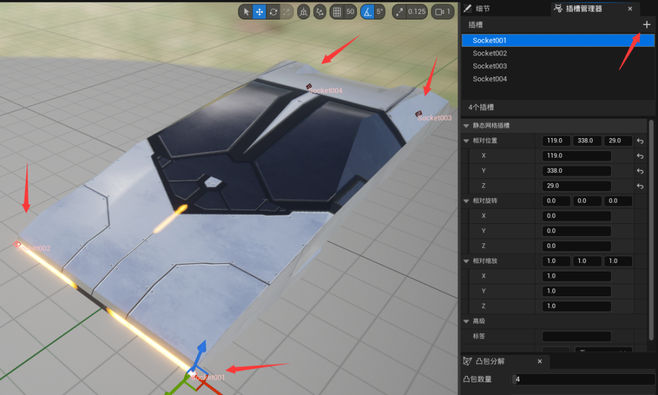Close the 插槽管理器 tab

(x=630, y=9)
